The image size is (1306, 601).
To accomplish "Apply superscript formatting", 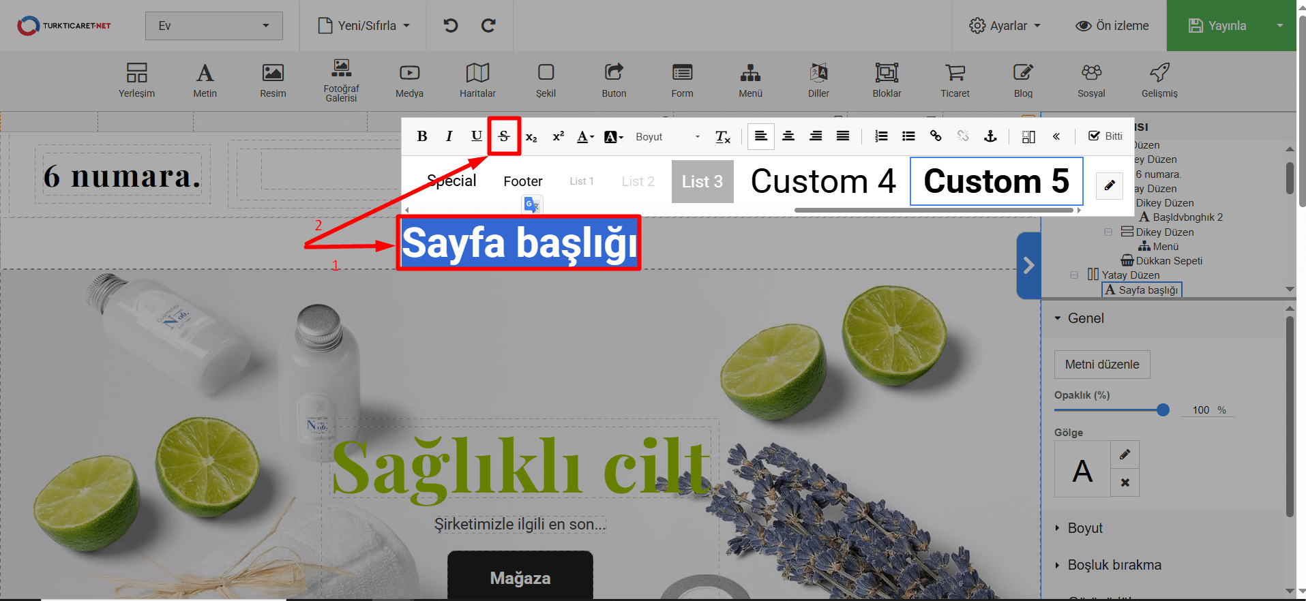I will [559, 136].
